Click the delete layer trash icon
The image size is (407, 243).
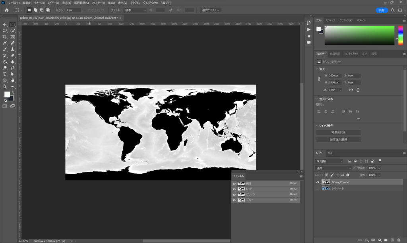(x=399, y=240)
